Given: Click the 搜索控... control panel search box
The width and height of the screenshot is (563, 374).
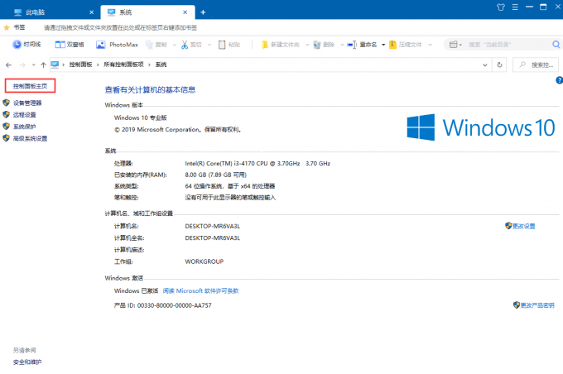Looking at the screenshot, I should tap(536, 65).
